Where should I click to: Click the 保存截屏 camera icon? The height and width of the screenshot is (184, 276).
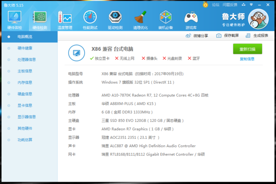coord(219,35)
